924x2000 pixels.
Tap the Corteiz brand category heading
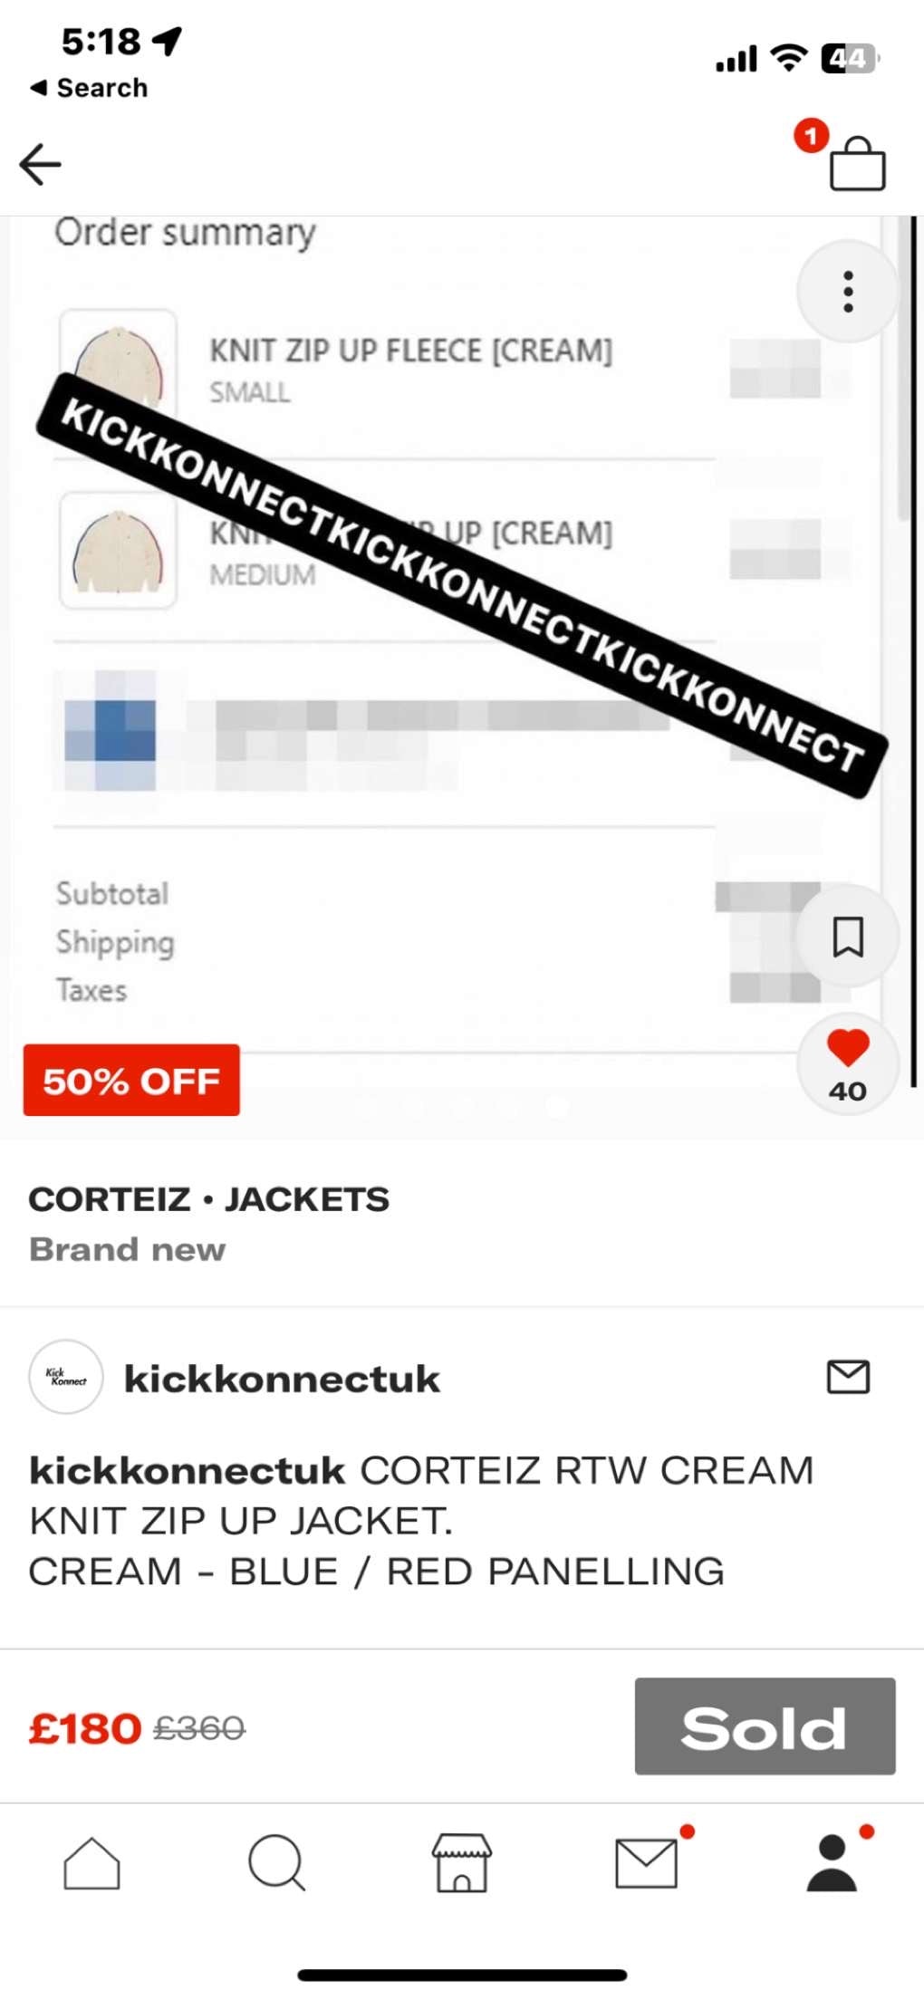(x=208, y=1199)
